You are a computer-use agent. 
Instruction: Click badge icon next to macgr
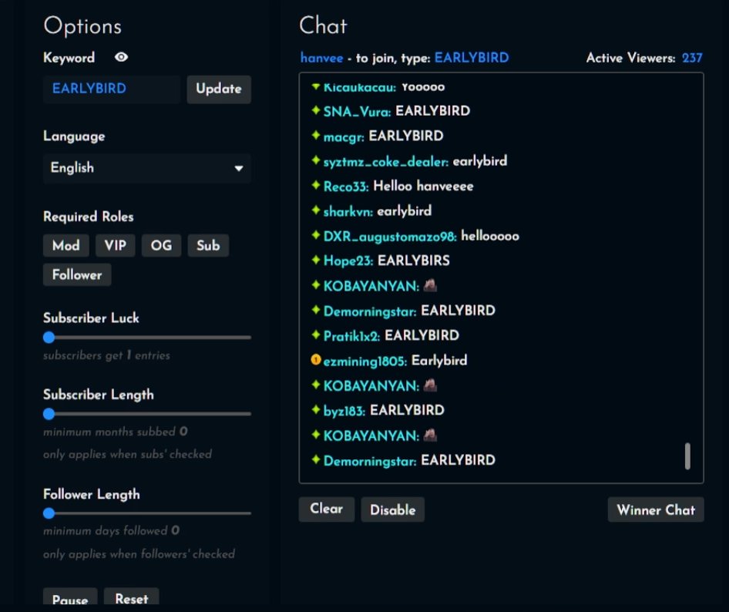point(316,136)
